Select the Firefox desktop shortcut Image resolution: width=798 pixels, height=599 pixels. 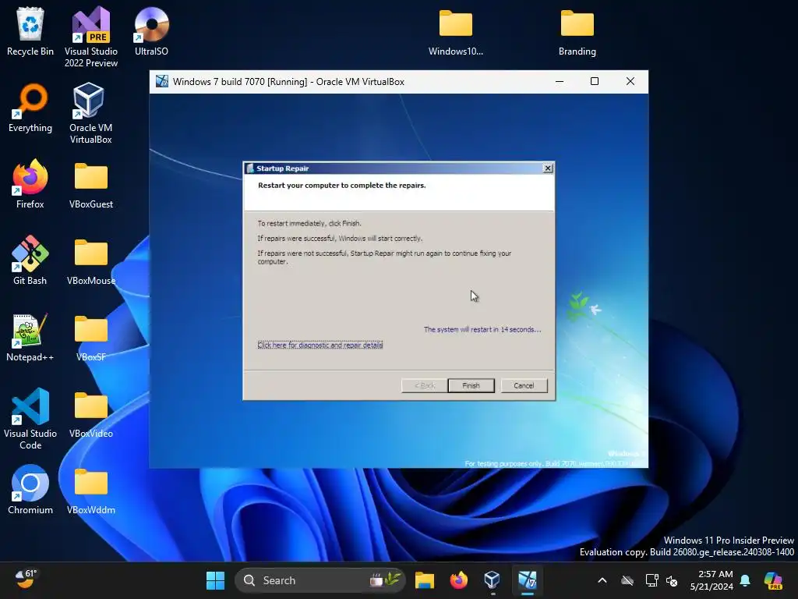[30, 184]
